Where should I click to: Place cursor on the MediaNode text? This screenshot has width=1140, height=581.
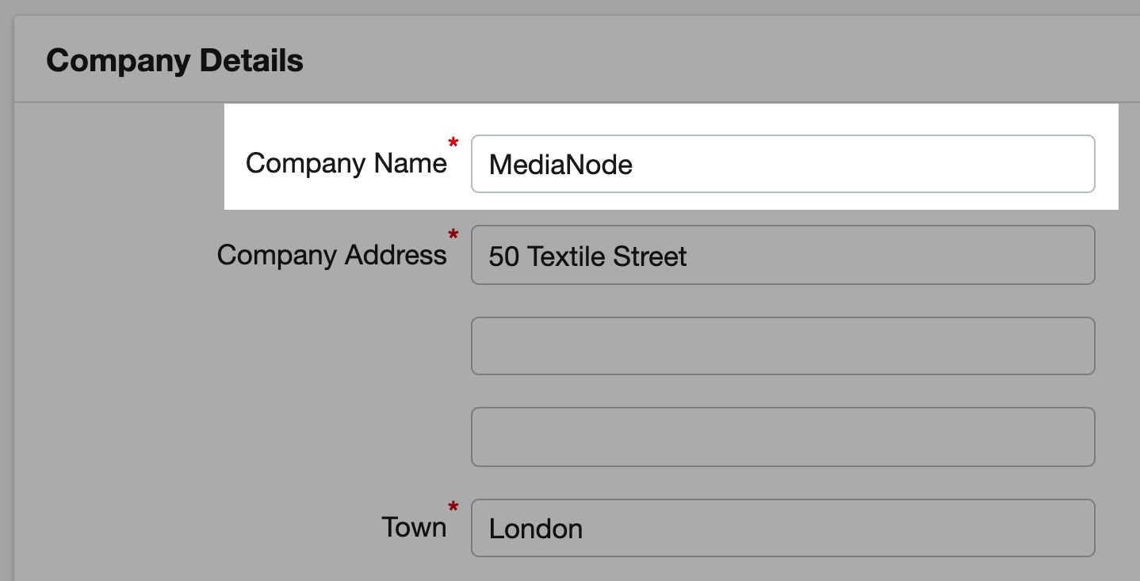560,165
